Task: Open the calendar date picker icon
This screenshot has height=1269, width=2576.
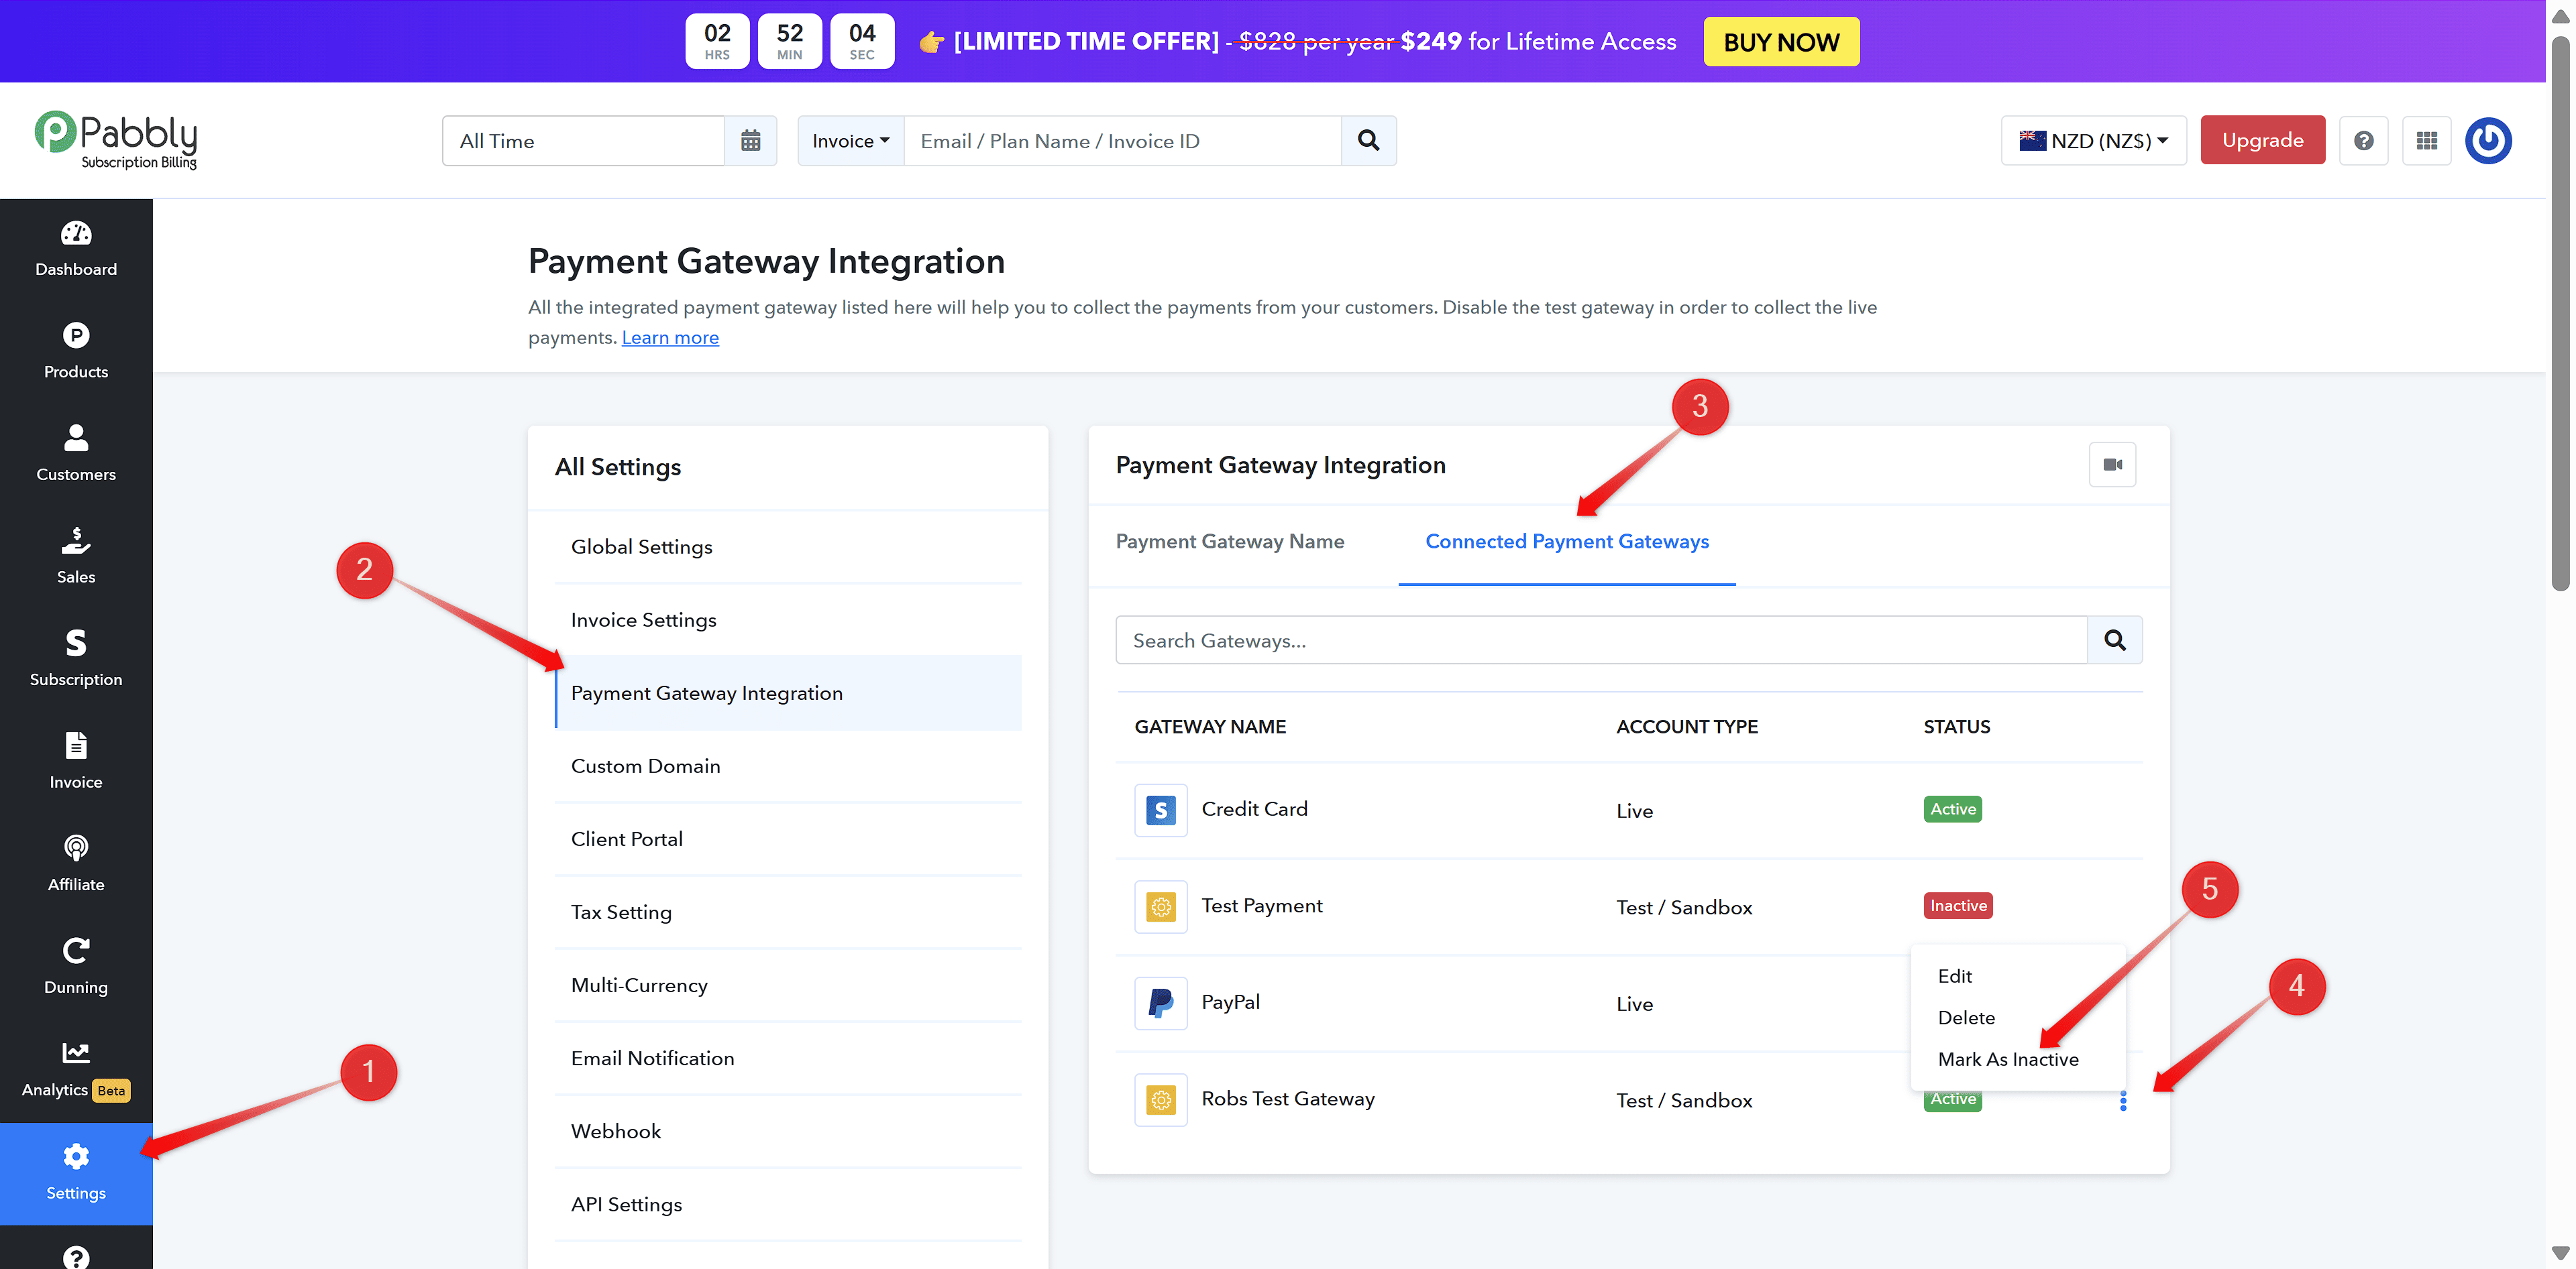Action: pyautogui.click(x=751, y=141)
